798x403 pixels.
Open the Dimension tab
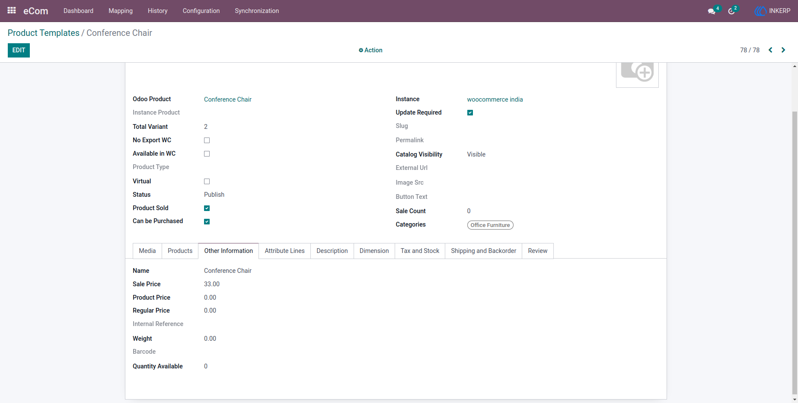point(374,251)
